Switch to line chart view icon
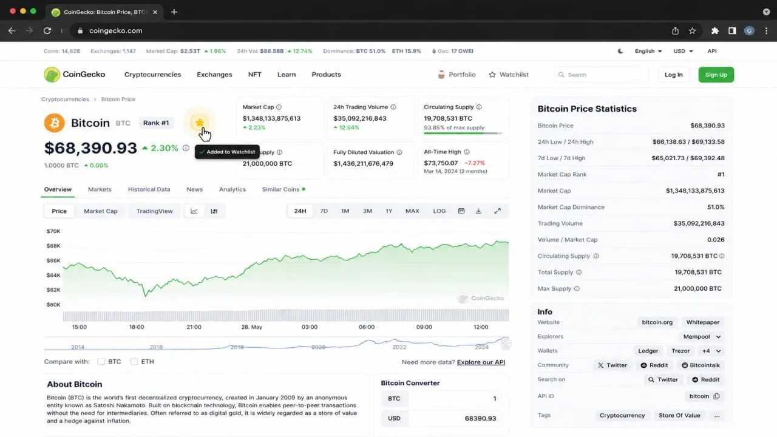 pyautogui.click(x=194, y=211)
